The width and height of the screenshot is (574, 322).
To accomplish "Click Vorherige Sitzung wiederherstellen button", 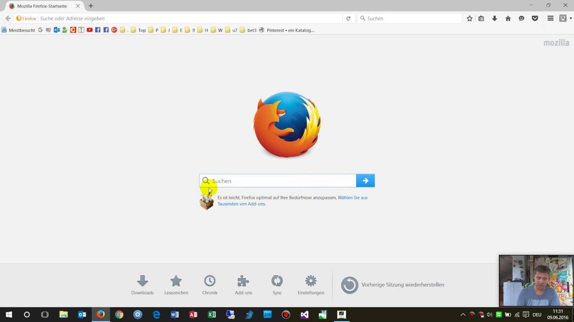I will pos(392,285).
